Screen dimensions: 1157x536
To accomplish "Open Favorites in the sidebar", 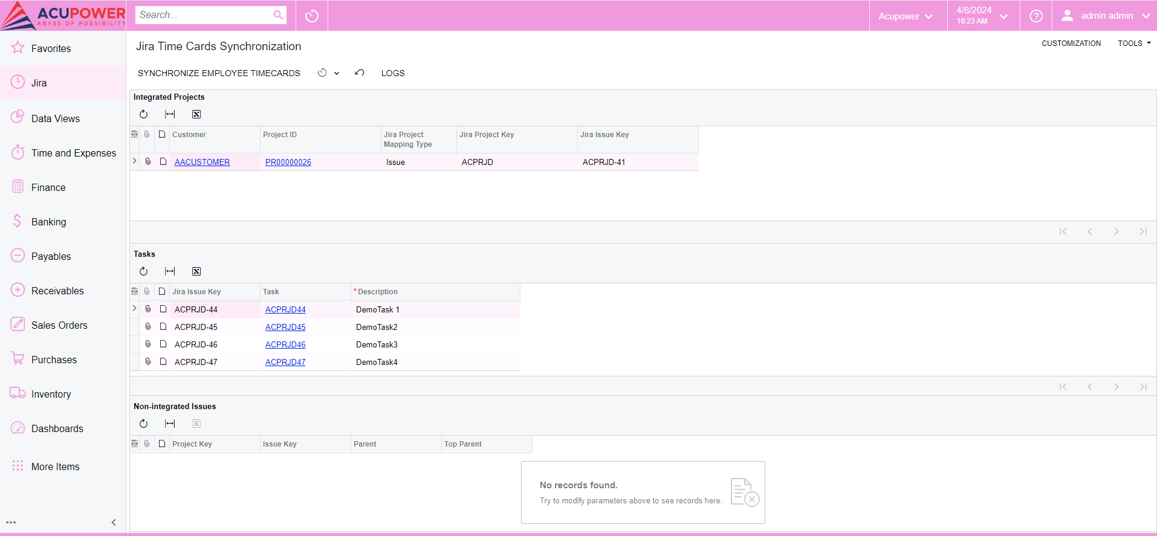I will click(x=63, y=48).
